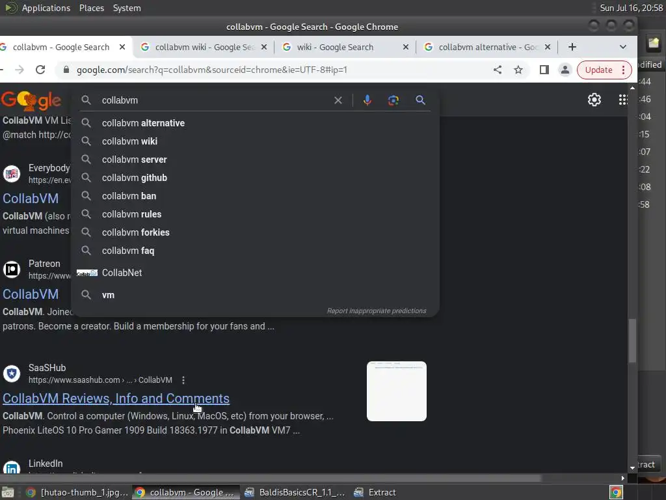The width and height of the screenshot is (666, 500).
Task: Open a new tab with plus button
Action: (x=572, y=47)
